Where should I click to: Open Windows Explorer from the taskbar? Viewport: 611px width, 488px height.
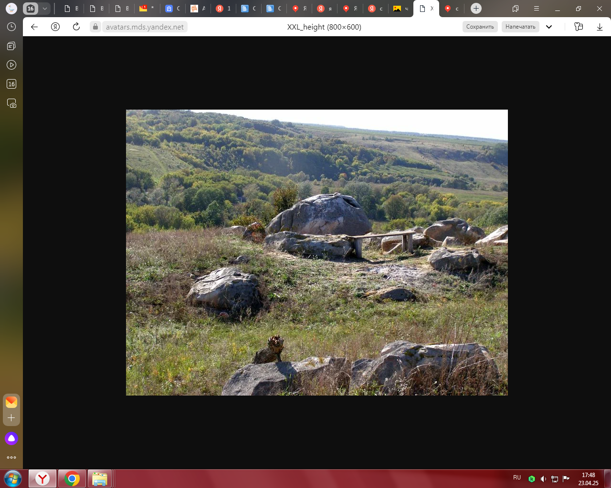pos(100,478)
